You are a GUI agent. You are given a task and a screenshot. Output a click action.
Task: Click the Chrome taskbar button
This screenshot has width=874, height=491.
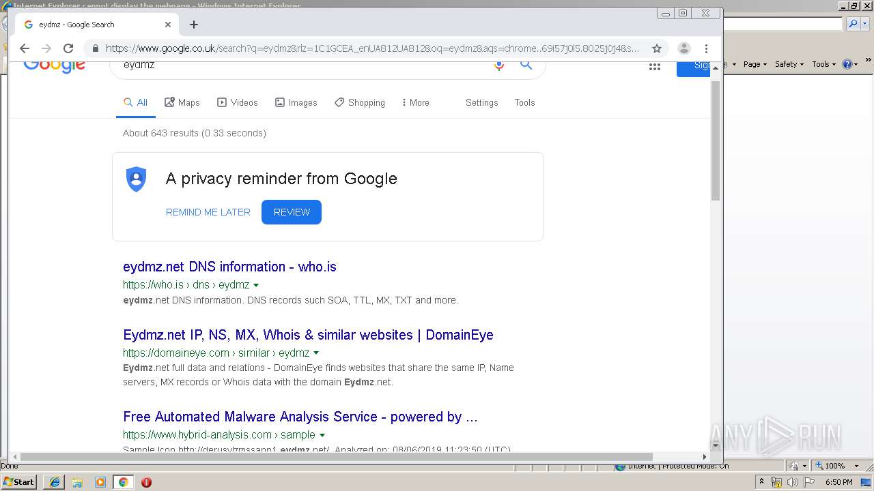pos(123,482)
